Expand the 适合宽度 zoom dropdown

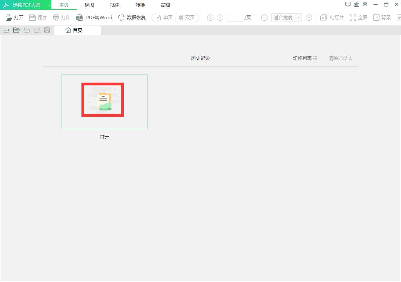[x=299, y=18]
